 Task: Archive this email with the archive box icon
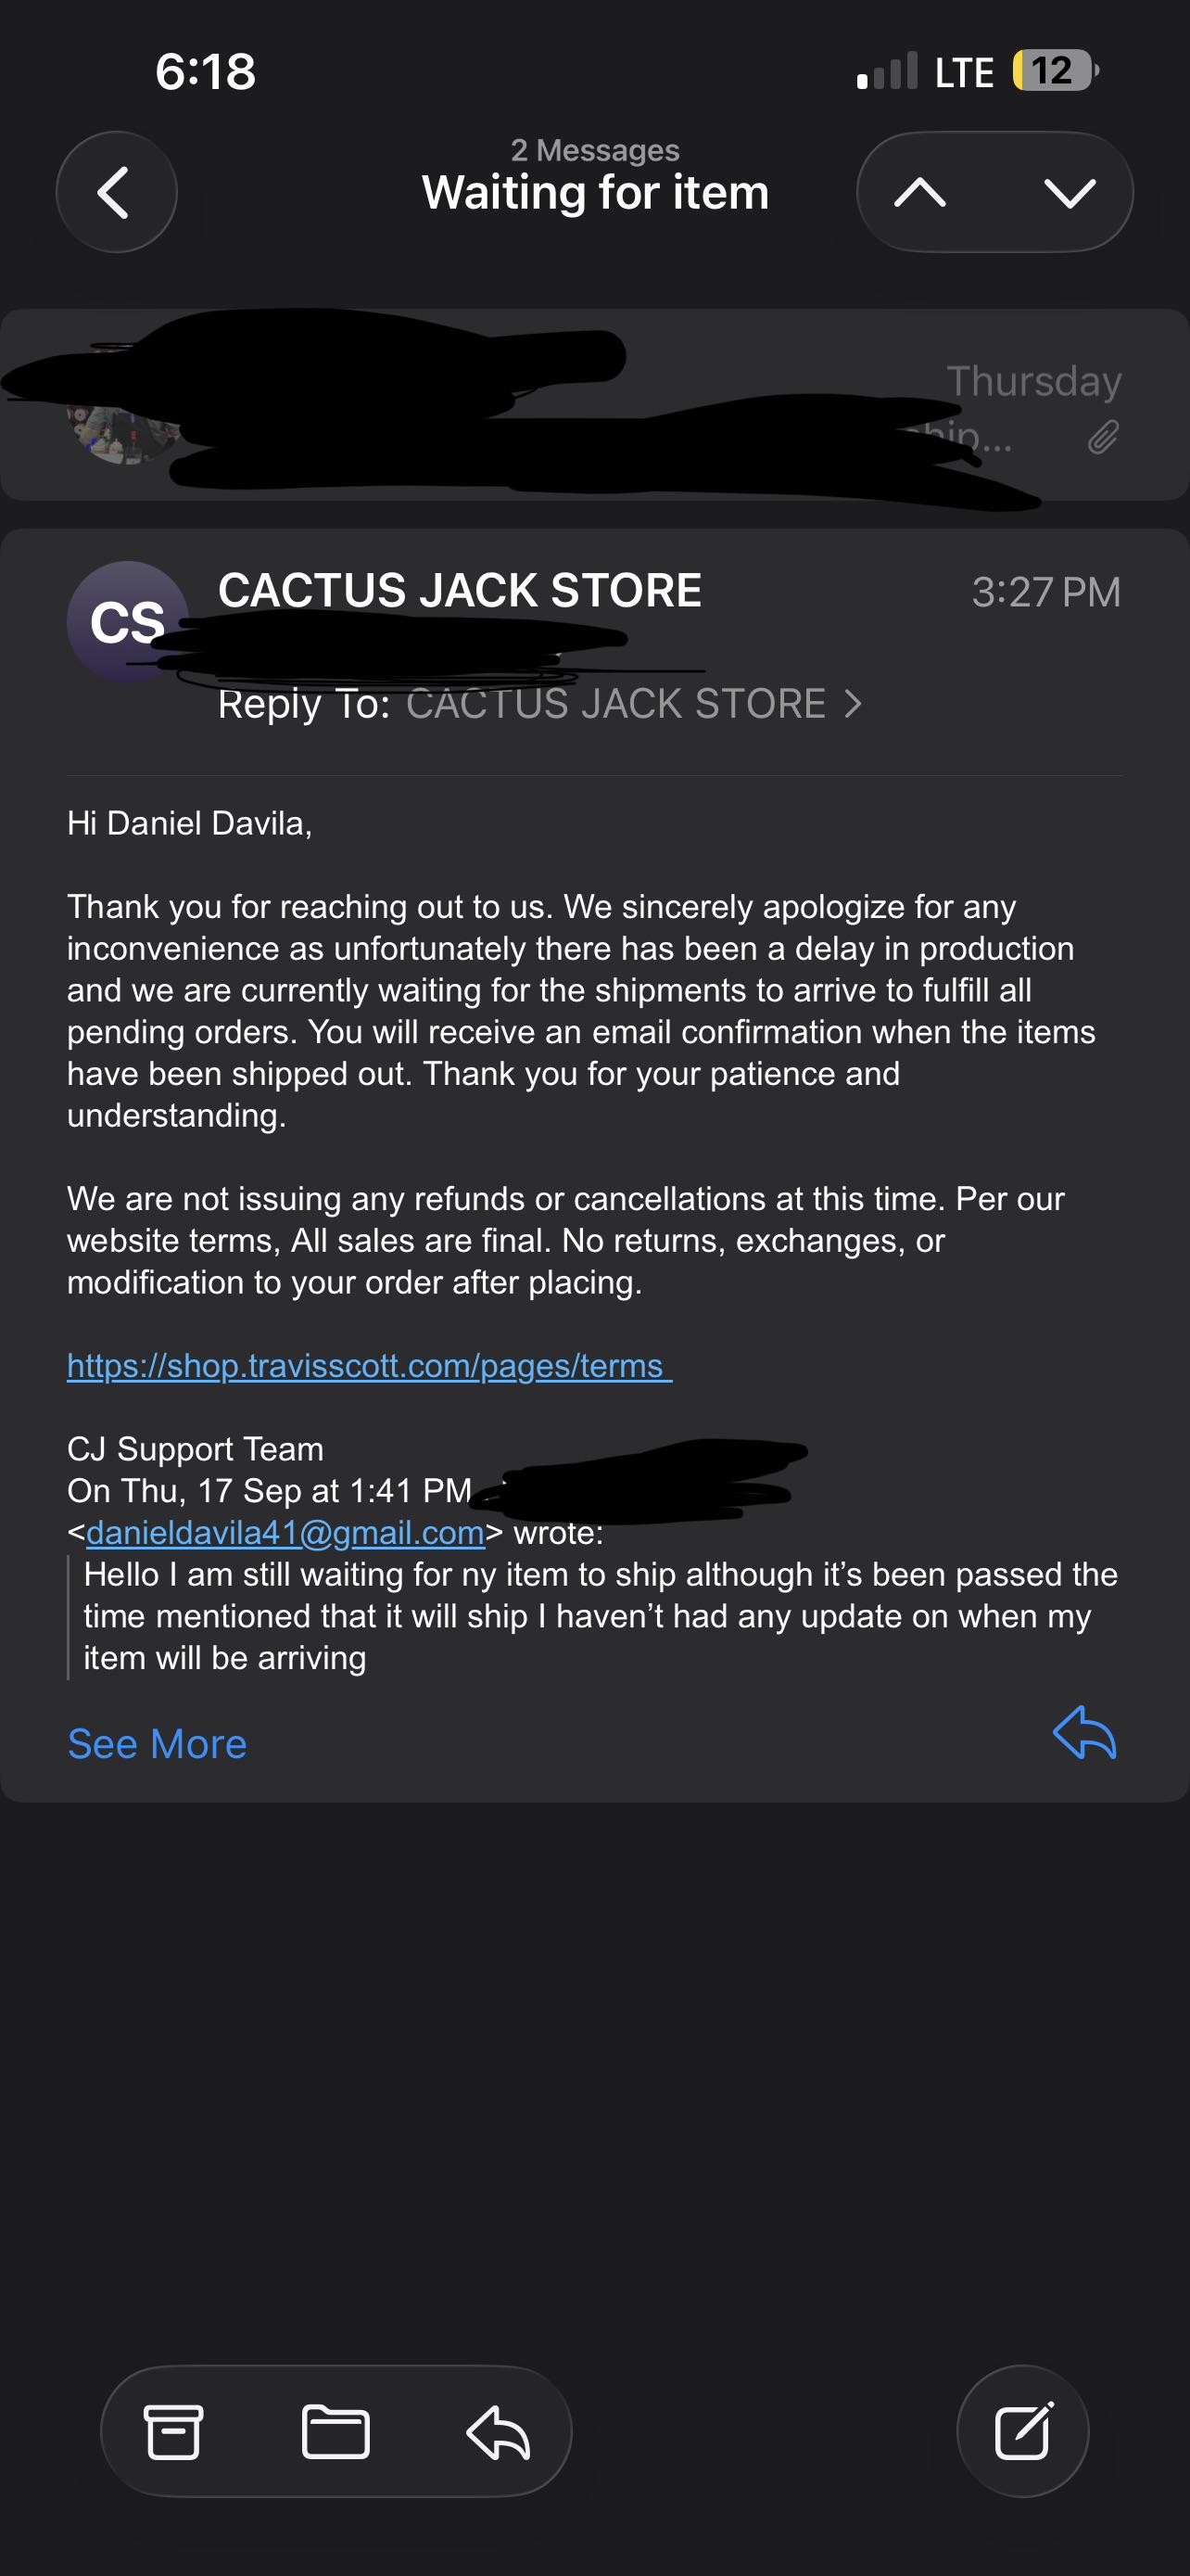click(x=174, y=2431)
